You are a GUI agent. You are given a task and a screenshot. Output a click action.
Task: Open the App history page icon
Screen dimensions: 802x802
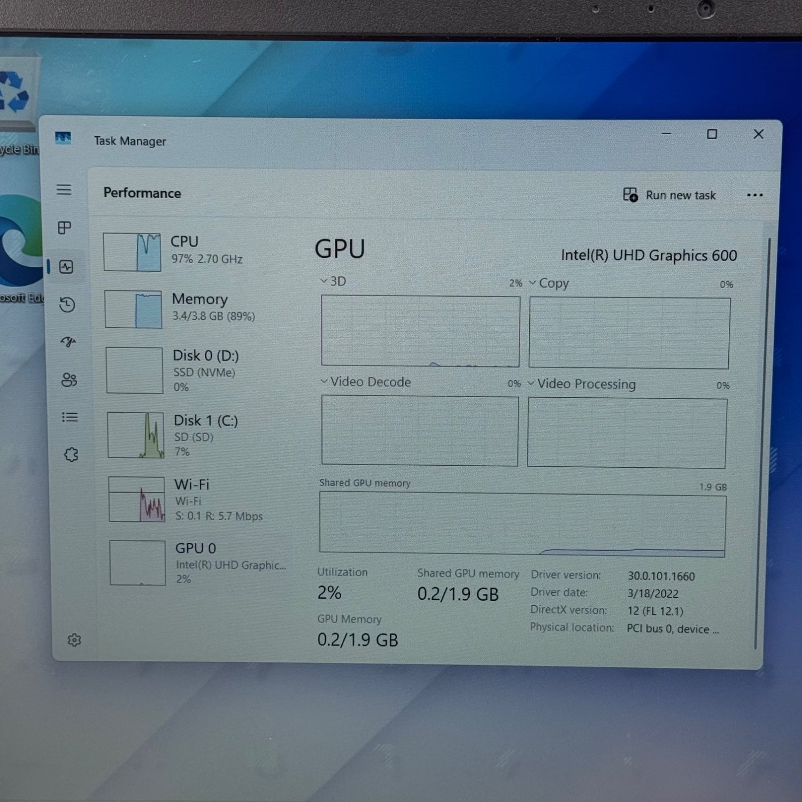(x=67, y=305)
